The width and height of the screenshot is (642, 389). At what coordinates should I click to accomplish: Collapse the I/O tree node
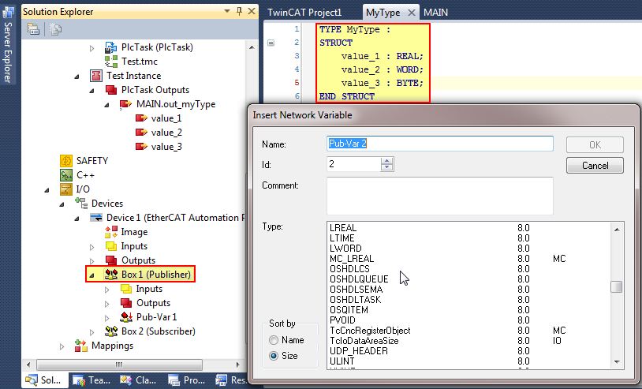[47, 190]
